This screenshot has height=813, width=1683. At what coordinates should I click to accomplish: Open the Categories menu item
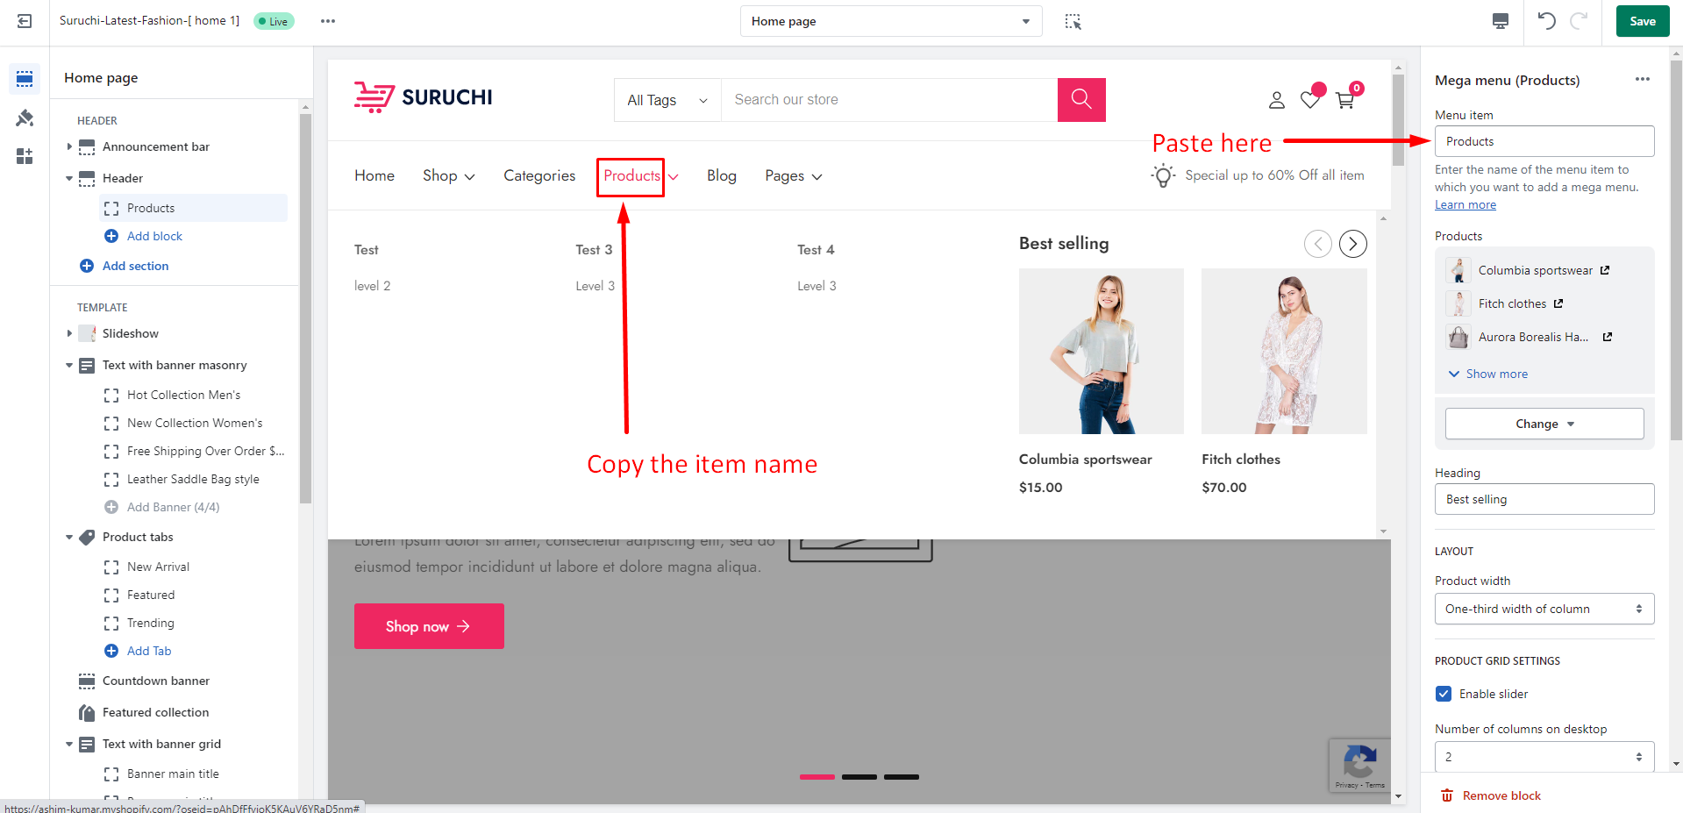coord(539,175)
